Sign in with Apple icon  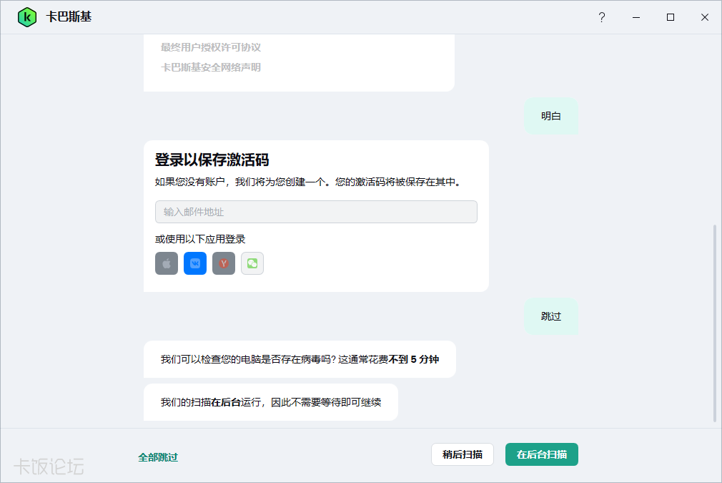click(167, 263)
